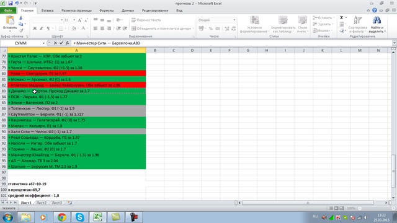Open the Windows Start button

pos(7,217)
